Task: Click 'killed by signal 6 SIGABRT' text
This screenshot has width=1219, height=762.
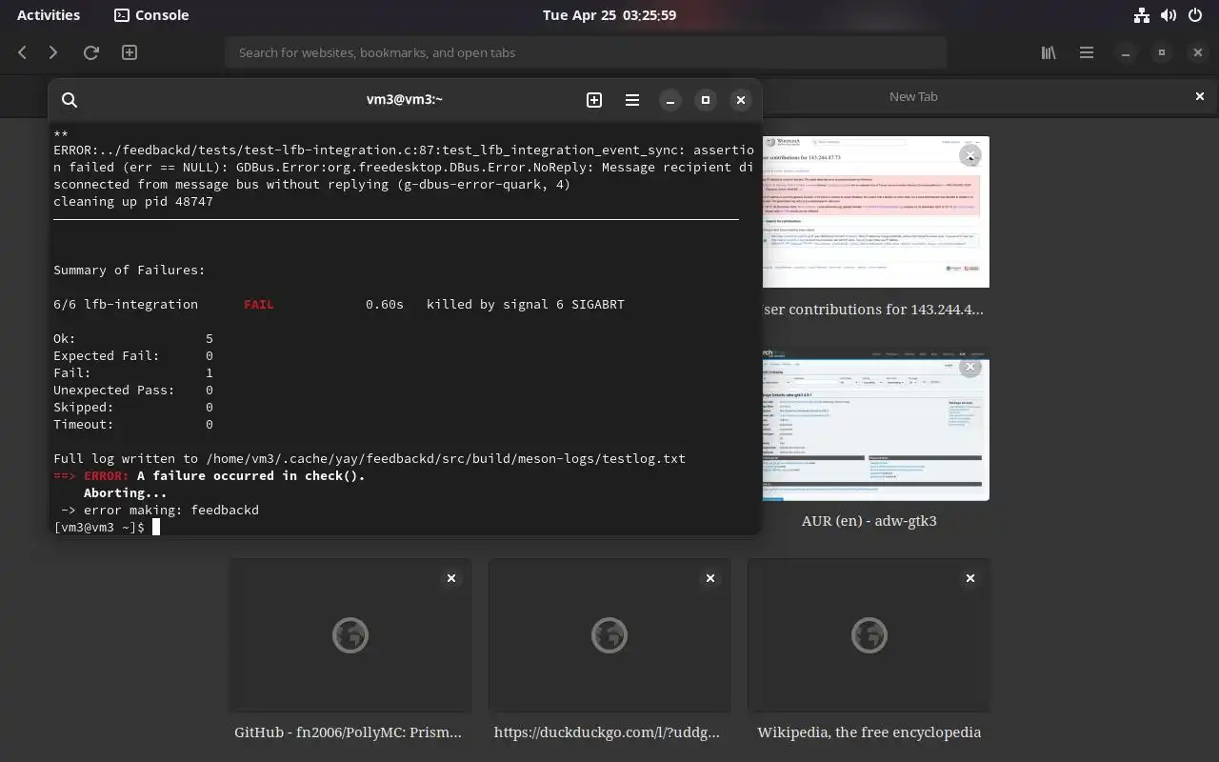Action: (x=526, y=305)
